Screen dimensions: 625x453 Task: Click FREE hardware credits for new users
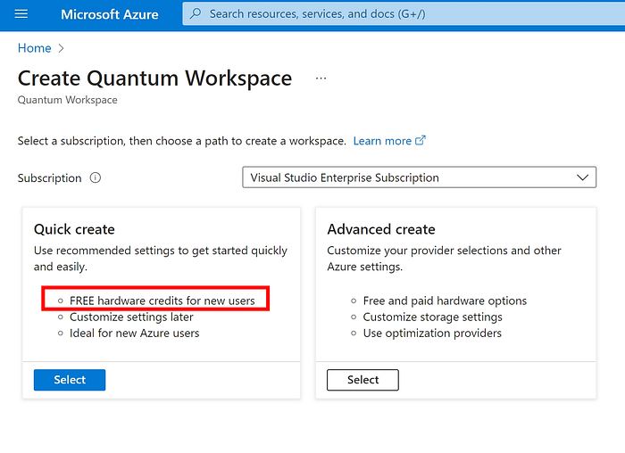162,301
